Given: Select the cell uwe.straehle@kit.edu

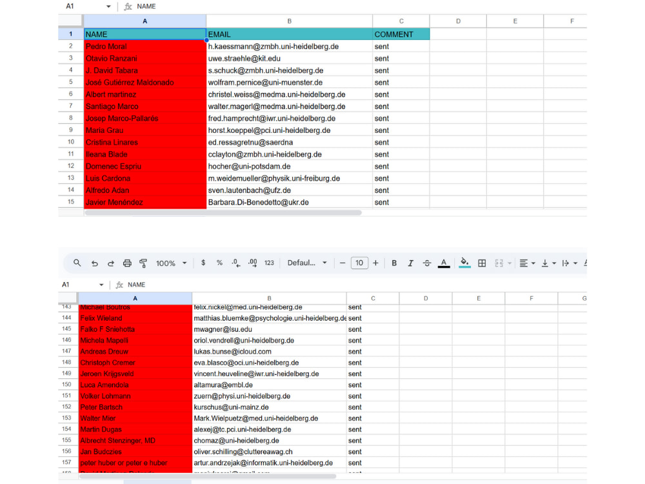Looking at the screenshot, I should [x=289, y=59].
